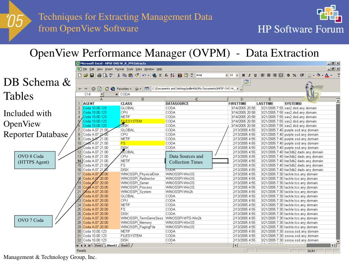Viewport: 349px width, 262px height.
Task: Select row 14 header
Action: tap(79, 161)
